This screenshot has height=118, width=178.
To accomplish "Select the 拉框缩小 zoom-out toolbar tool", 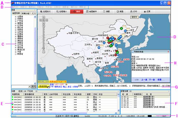I will (x=61, y=12).
